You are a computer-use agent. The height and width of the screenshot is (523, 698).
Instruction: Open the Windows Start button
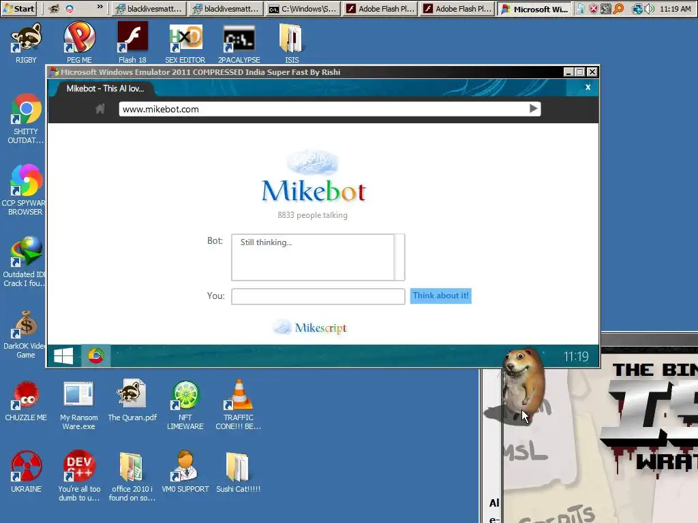(18, 8)
